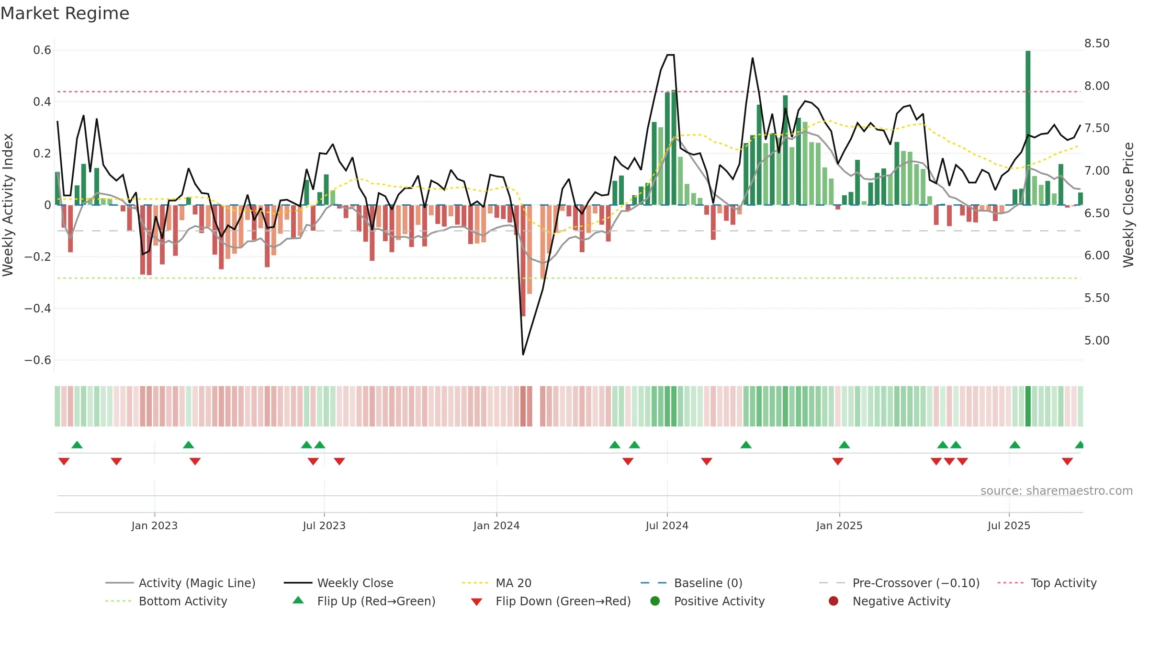Click the dark green heatmap cell after Jul 2025
This screenshot has height=646, width=1149.
pos(1028,406)
